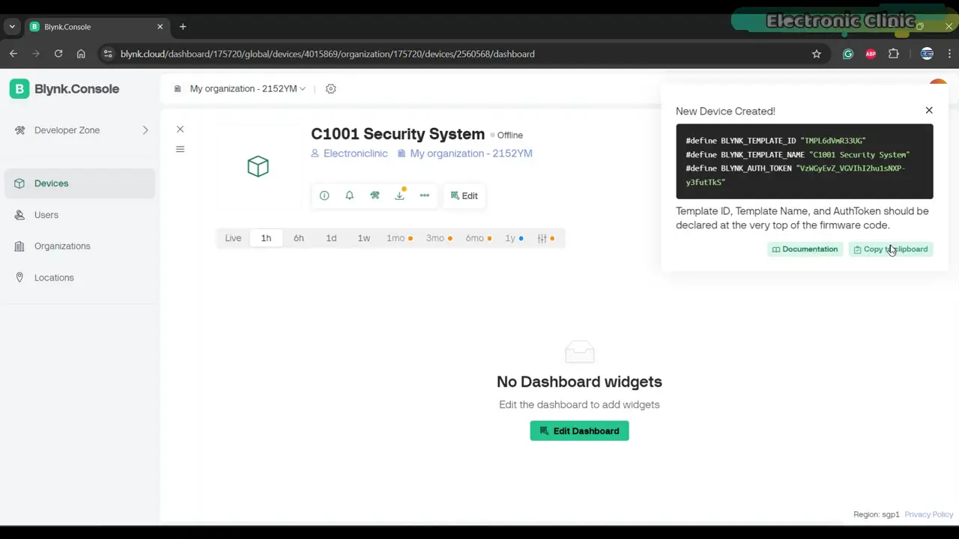Click the Edit button beside device actions
Image resolution: width=959 pixels, height=539 pixels.
(x=464, y=195)
